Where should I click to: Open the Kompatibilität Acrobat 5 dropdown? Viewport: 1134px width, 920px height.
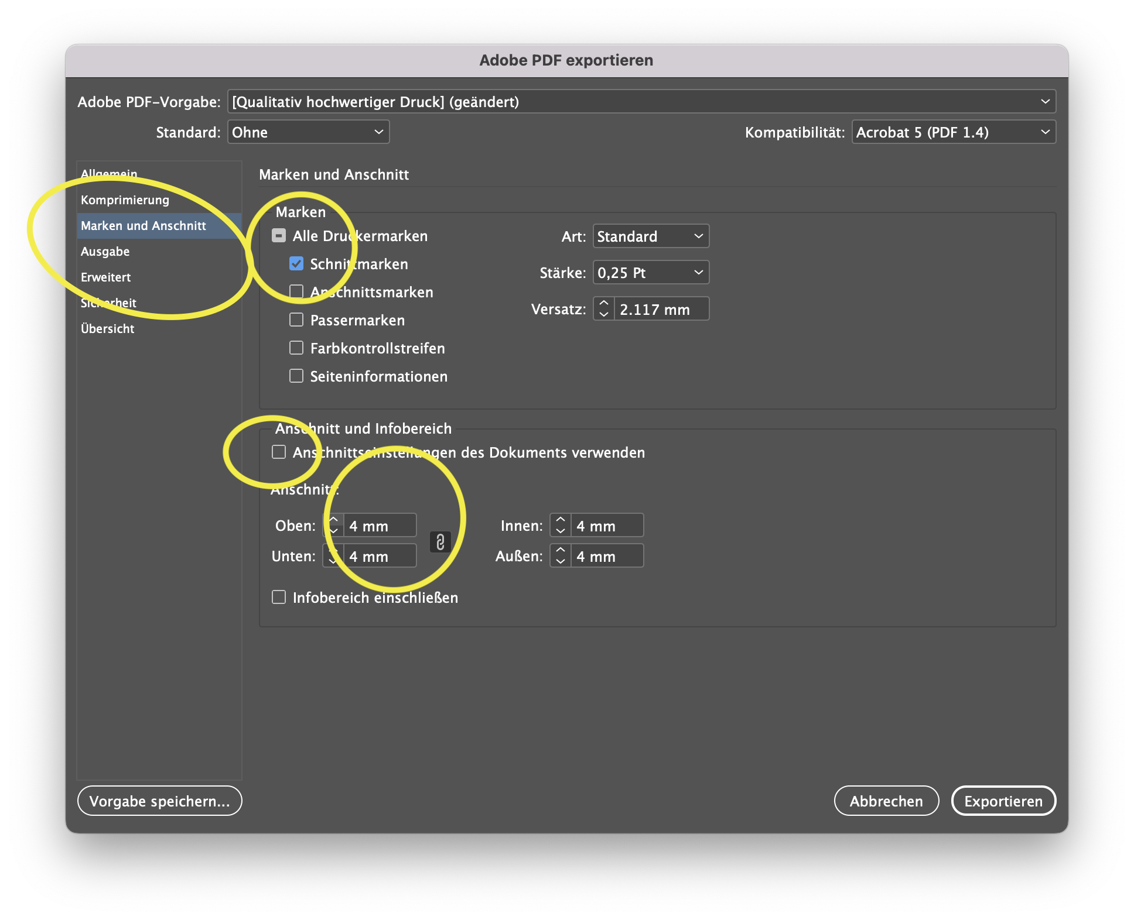pyautogui.click(x=953, y=132)
